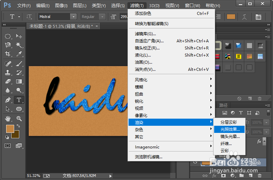Click 浏览联机滤镜... entry
The height and width of the screenshot is (180, 273).
click(x=172, y=157)
